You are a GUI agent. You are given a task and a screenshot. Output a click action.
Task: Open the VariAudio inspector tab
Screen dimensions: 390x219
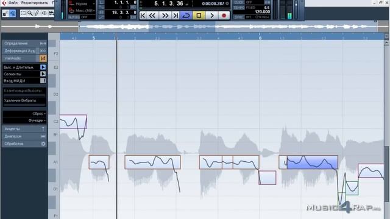[x=24, y=58]
